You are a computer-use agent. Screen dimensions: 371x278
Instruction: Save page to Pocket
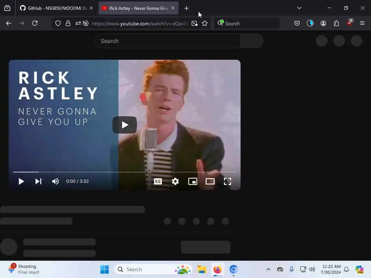pyautogui.click(x=297, y=23)
